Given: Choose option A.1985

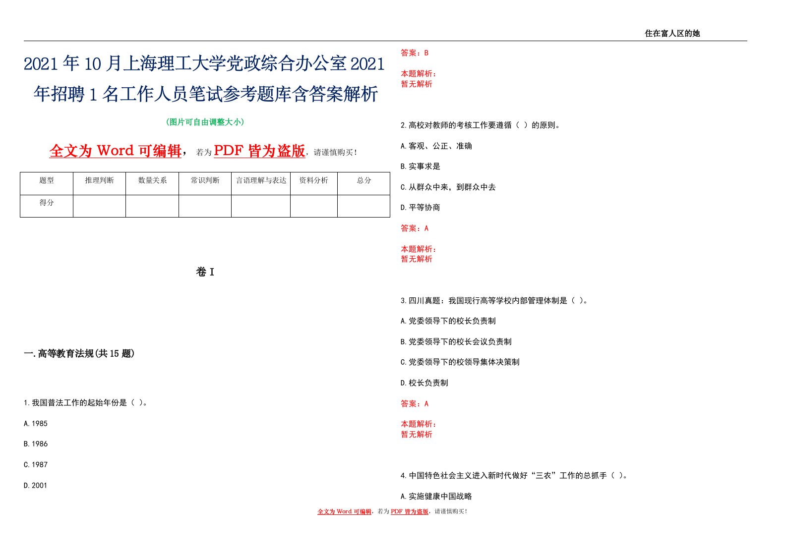Looking at the screenshot, I should pos(36,424).
